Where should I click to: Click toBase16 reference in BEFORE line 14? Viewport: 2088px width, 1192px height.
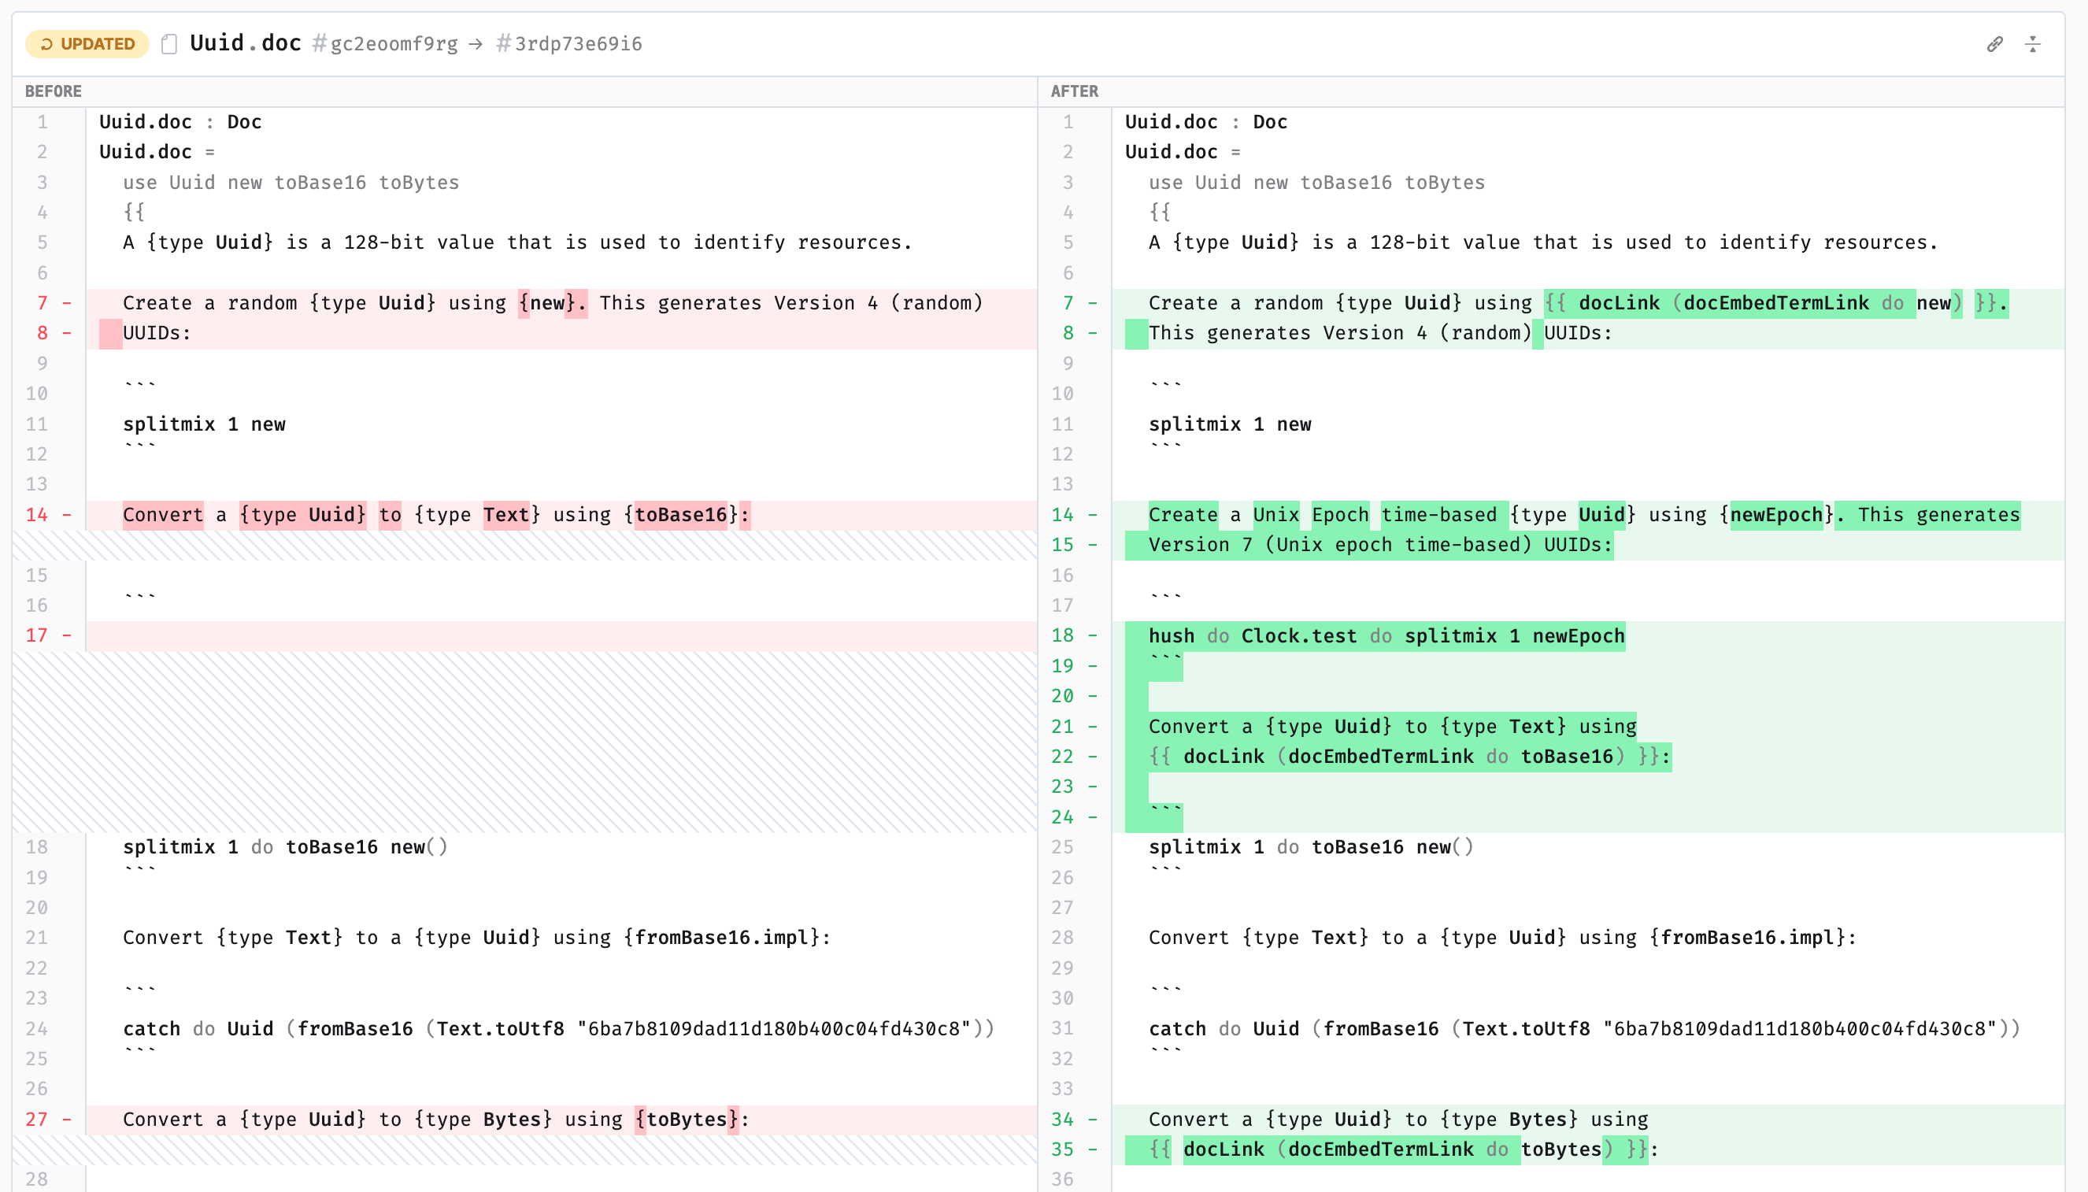coord(681,515)
